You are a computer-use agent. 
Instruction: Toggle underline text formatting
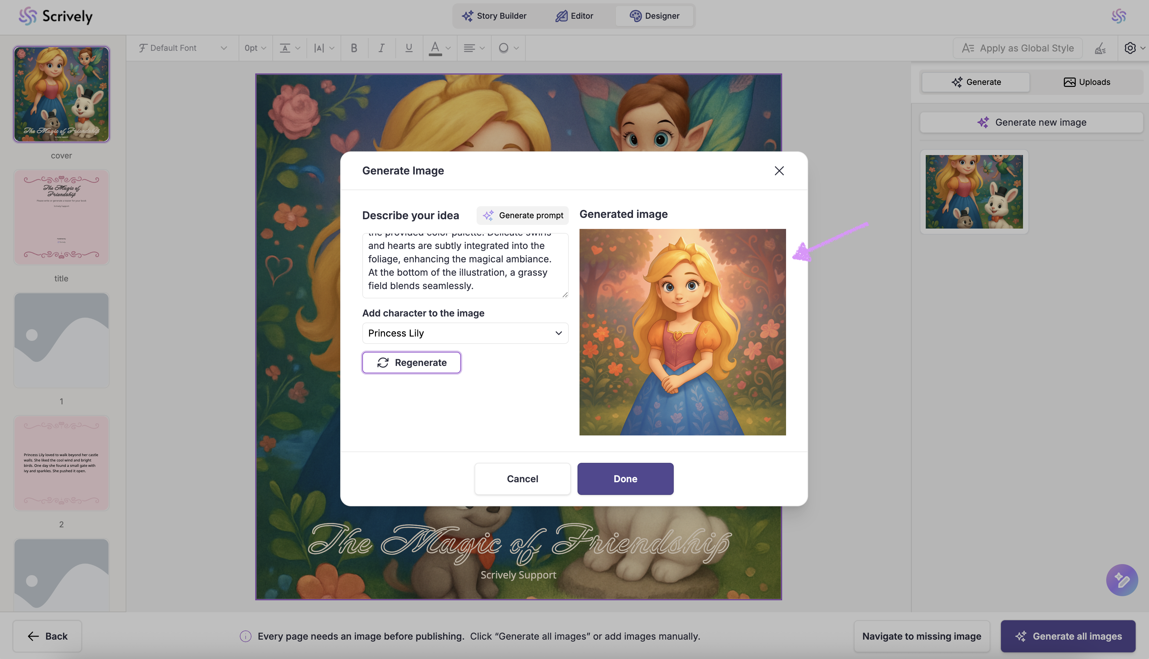pos(409,48)
